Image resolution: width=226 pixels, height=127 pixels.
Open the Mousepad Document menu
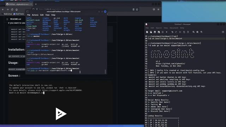pyautogui.click(x=174, y=28)
